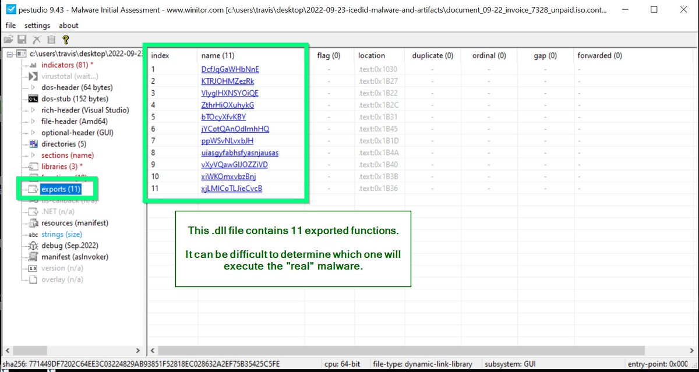
Task: Click the xjLMICoTLJieCvcB export link
Action: coord(232,189)
